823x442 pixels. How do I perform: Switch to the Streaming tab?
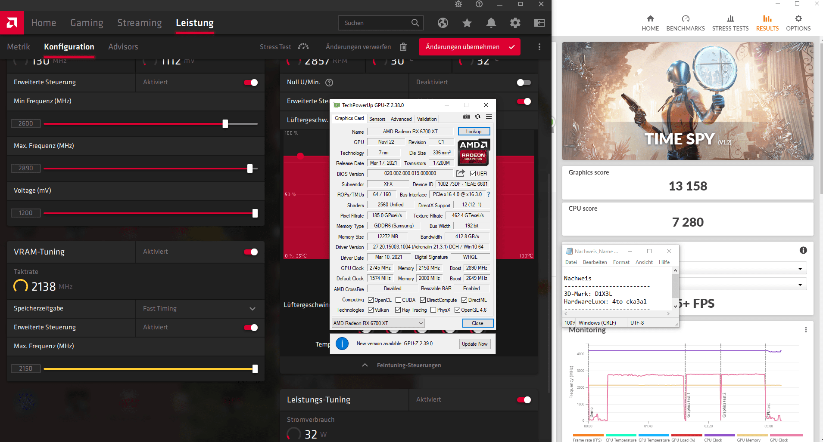[140, 23]
